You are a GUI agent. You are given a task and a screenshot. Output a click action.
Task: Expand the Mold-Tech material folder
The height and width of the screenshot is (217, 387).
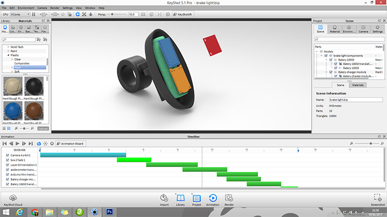click(x=8, y=47)
